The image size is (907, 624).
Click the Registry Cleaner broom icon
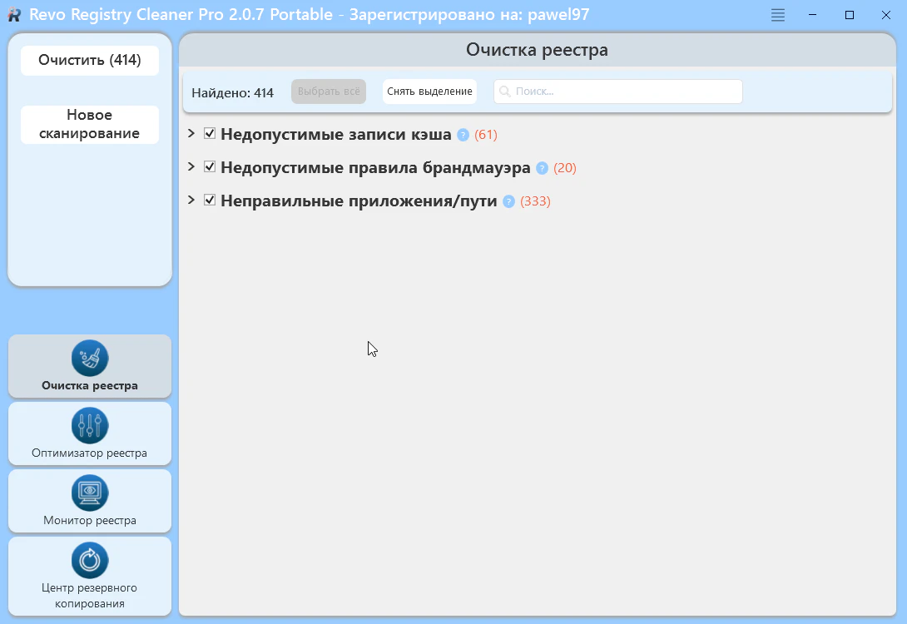pyautogui.click(x=90, y=358)
